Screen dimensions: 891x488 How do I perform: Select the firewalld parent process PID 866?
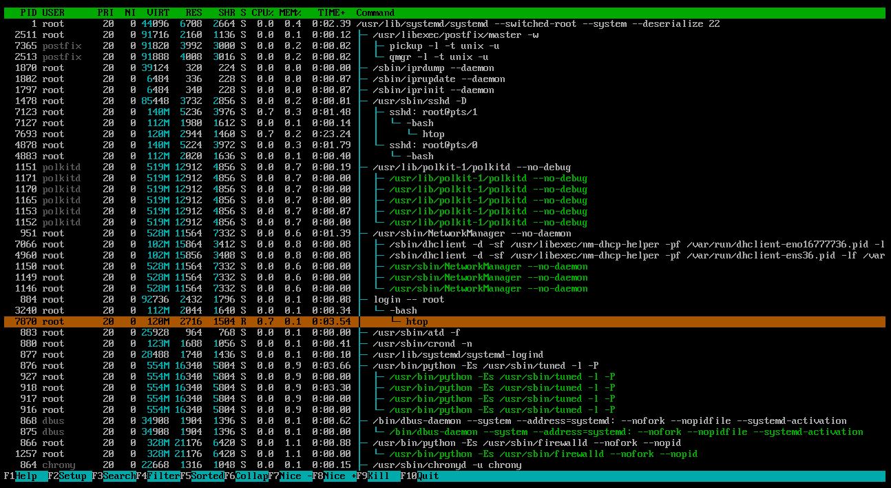444,443
